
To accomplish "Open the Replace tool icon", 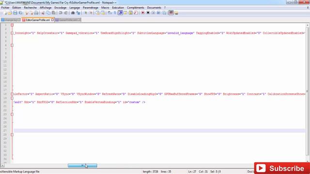I will (x=78, y=13).
